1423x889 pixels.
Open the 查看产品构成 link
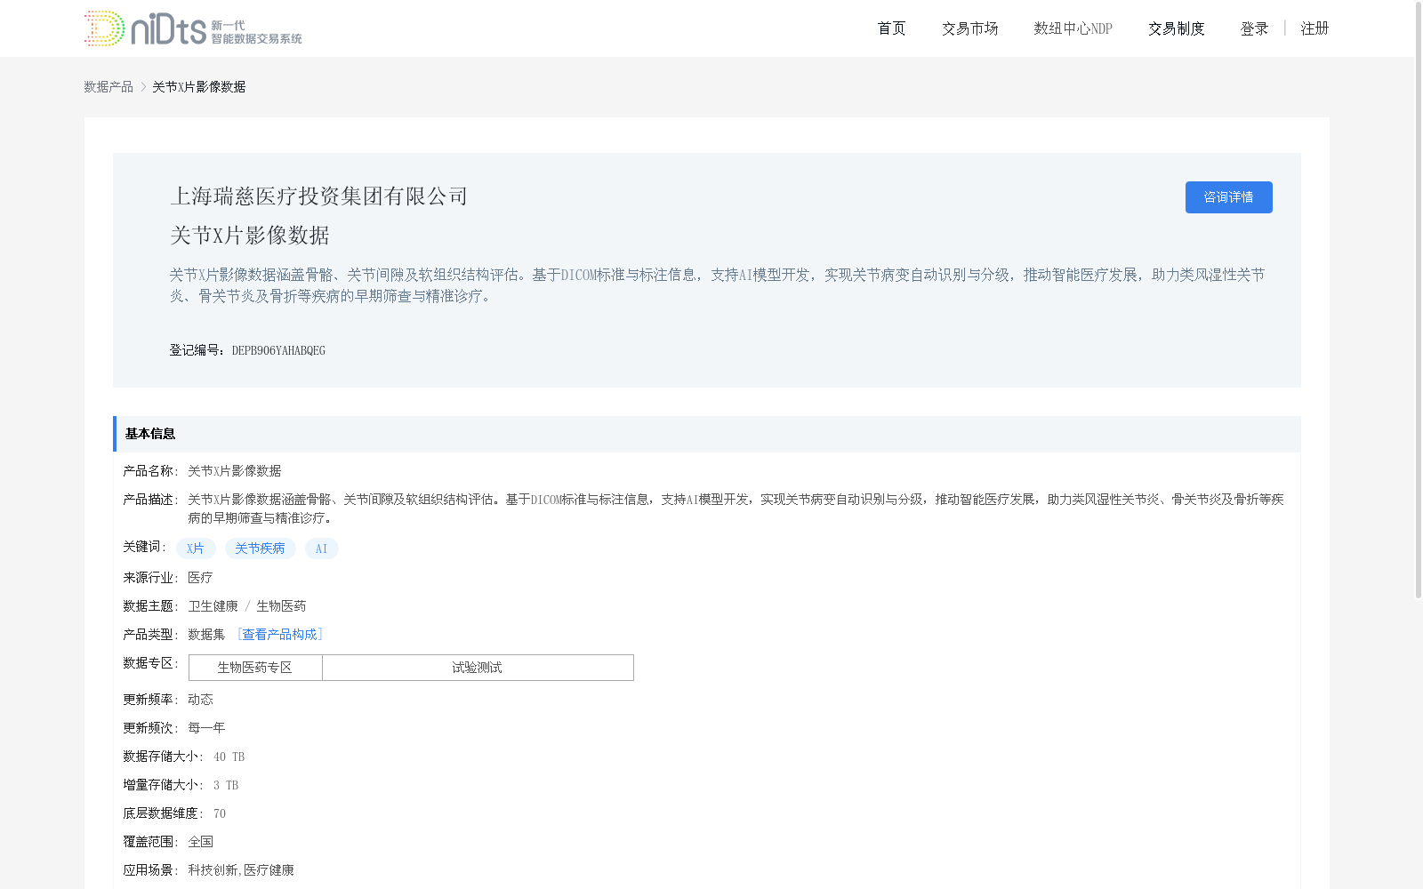click(279, 634)
